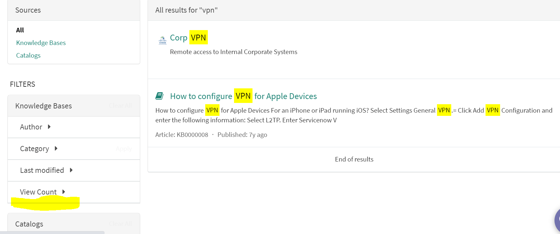Clear All Catalogs filters
The image size is (560, 234).
tap(120, 224)
